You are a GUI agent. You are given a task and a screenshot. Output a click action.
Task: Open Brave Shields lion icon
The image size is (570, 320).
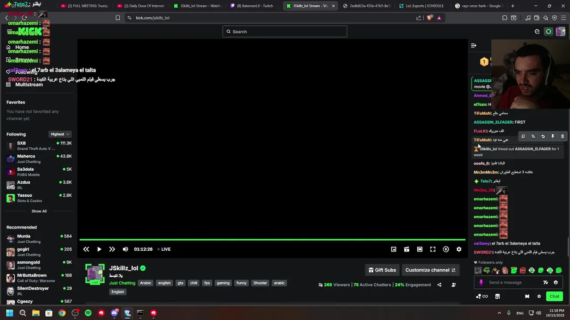tap(429, 18)
